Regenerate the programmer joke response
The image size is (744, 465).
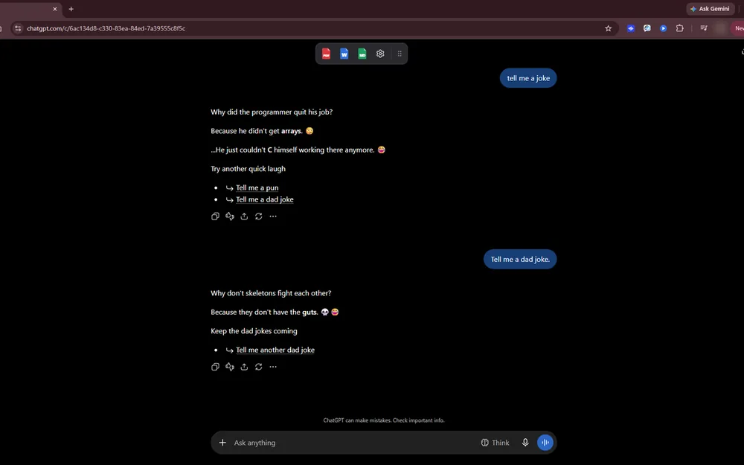point(259,217)
